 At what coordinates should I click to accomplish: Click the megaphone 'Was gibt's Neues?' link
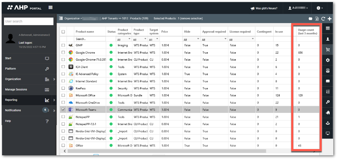[x=264, y=8]
